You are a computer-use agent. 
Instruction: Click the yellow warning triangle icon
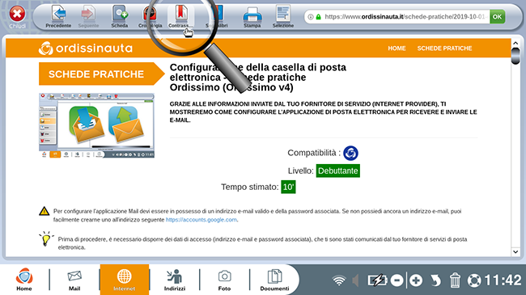(44, 211)
